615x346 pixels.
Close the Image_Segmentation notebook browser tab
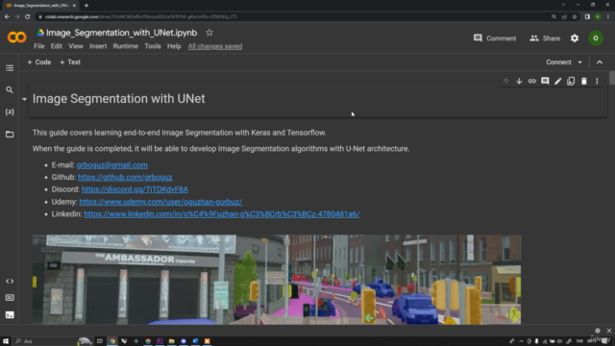coord(74,6)
